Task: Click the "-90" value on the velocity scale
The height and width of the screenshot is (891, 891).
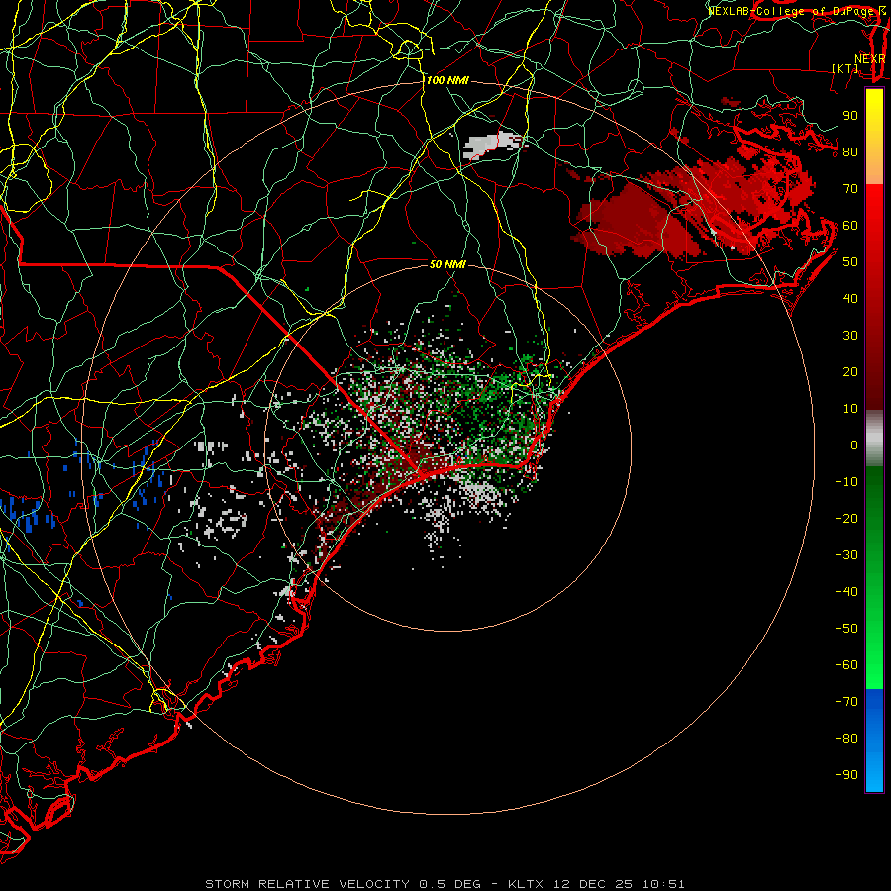Action: (x=846, y=775)
